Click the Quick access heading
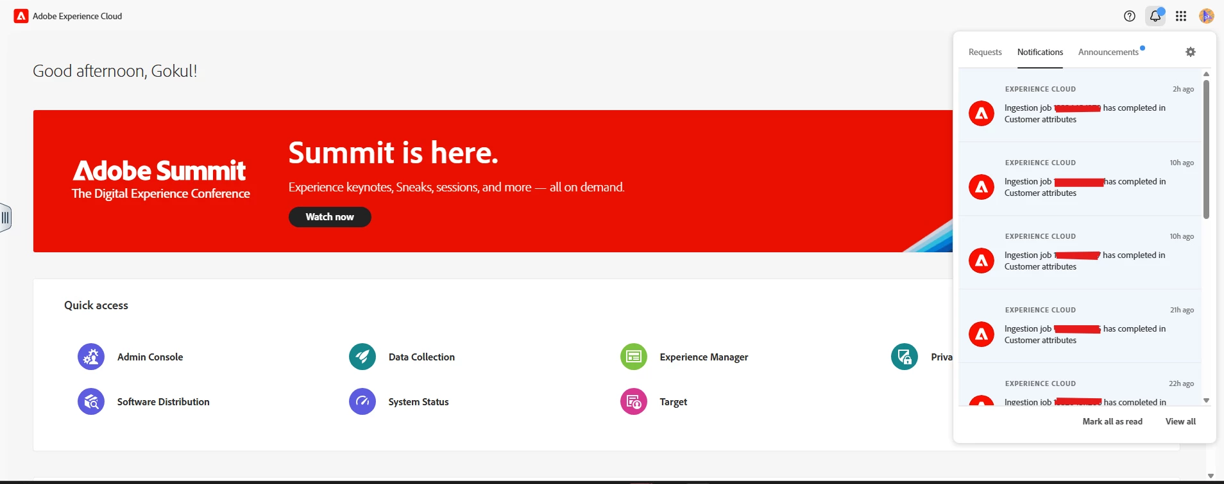The width and height of the screenshot is (1224, 484). click(96, 305)
